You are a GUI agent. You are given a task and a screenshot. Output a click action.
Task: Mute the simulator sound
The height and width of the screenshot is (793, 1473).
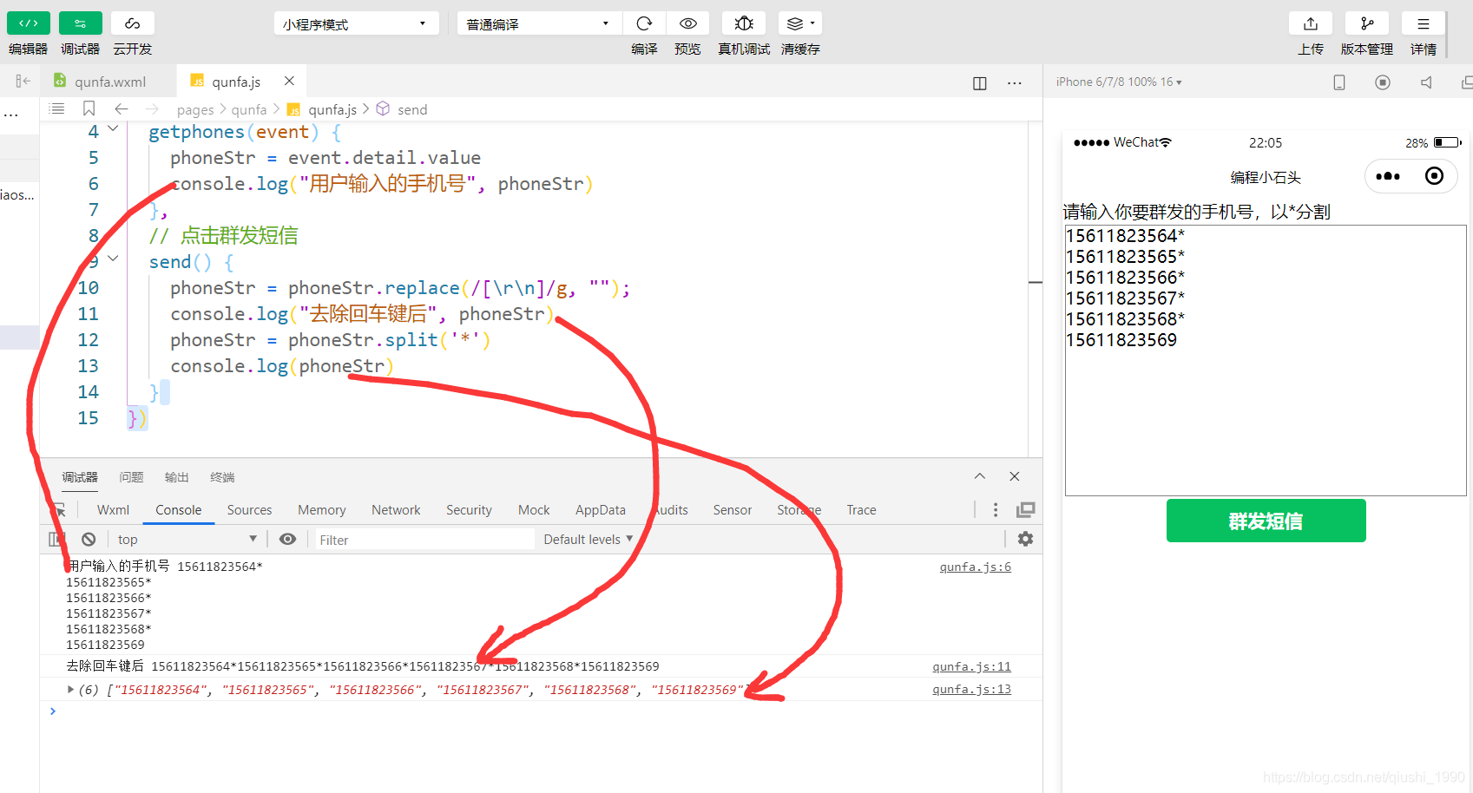[x=1426, y=82]
